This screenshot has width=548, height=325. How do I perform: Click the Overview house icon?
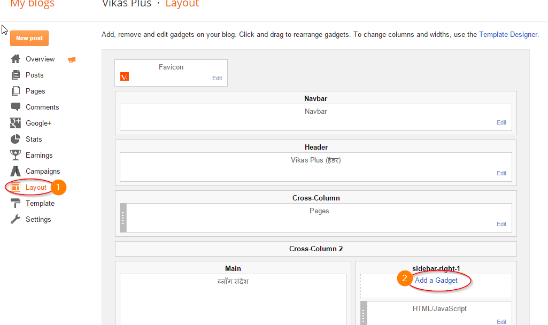point(16,59)
